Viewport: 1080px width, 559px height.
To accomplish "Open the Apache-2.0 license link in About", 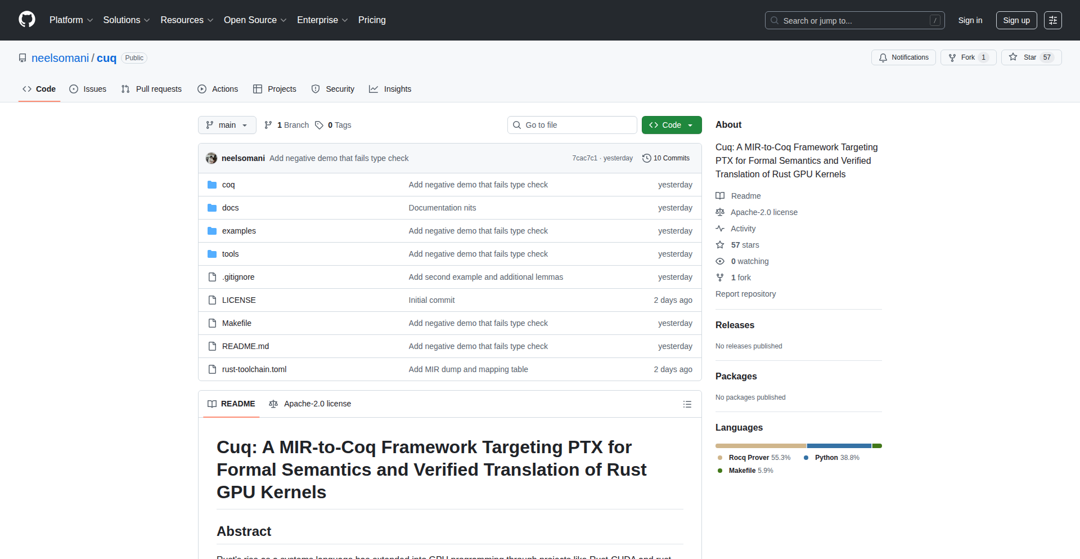I will 763,212.
